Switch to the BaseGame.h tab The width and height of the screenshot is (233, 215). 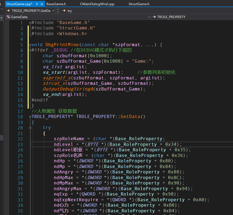tap(56, 4)
